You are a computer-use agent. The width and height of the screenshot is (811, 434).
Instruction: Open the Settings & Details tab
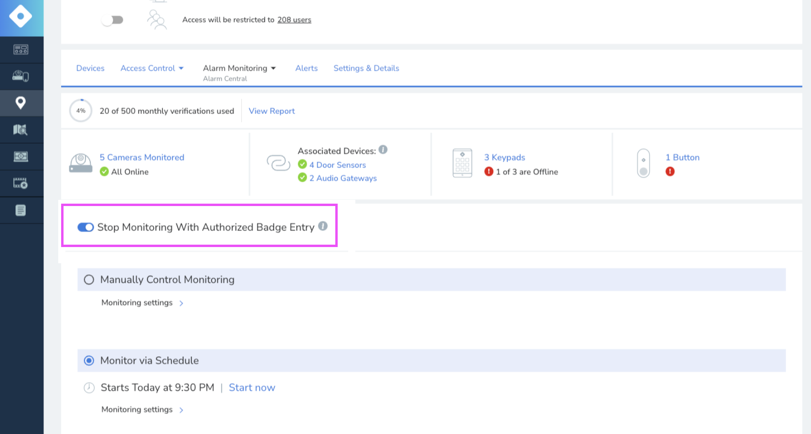tap(366, 68)
